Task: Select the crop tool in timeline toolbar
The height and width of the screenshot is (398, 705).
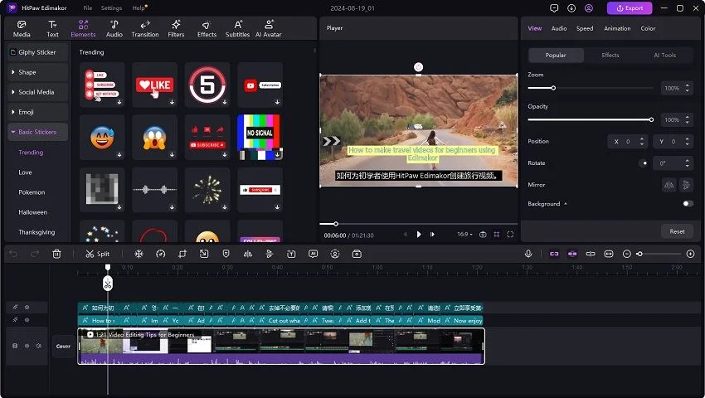Action: (x=182, y=254)
